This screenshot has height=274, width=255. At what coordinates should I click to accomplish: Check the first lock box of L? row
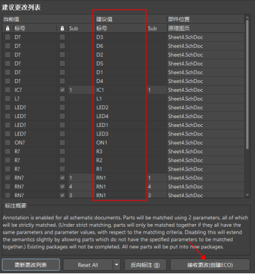tap(7, 99)
